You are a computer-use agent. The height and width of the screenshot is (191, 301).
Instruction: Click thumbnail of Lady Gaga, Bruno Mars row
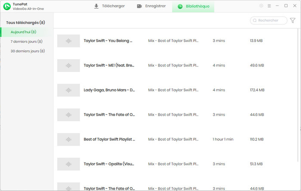coord(68,90)
